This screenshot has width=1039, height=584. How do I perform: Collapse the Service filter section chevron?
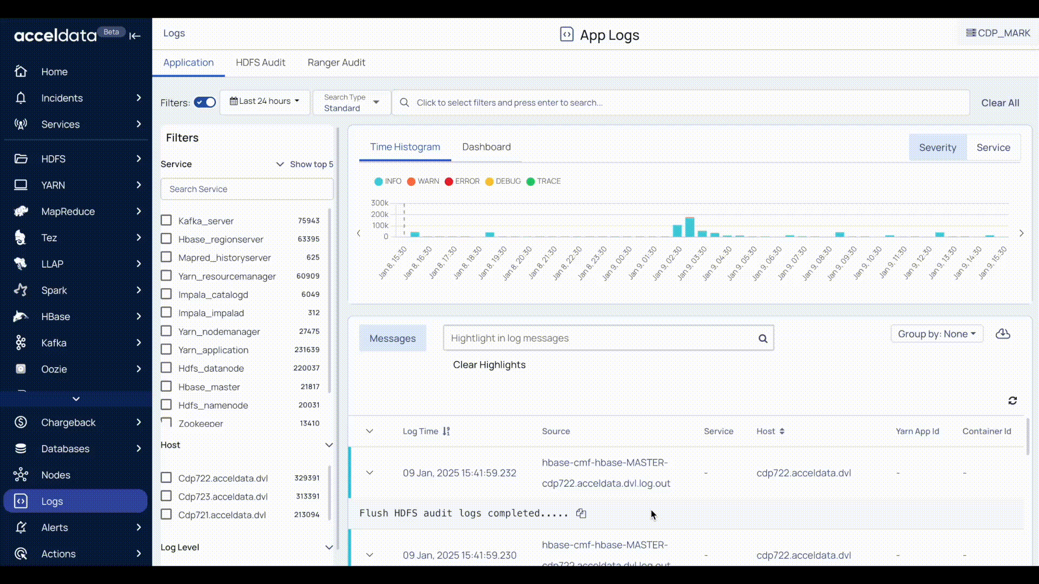(280, 164)
